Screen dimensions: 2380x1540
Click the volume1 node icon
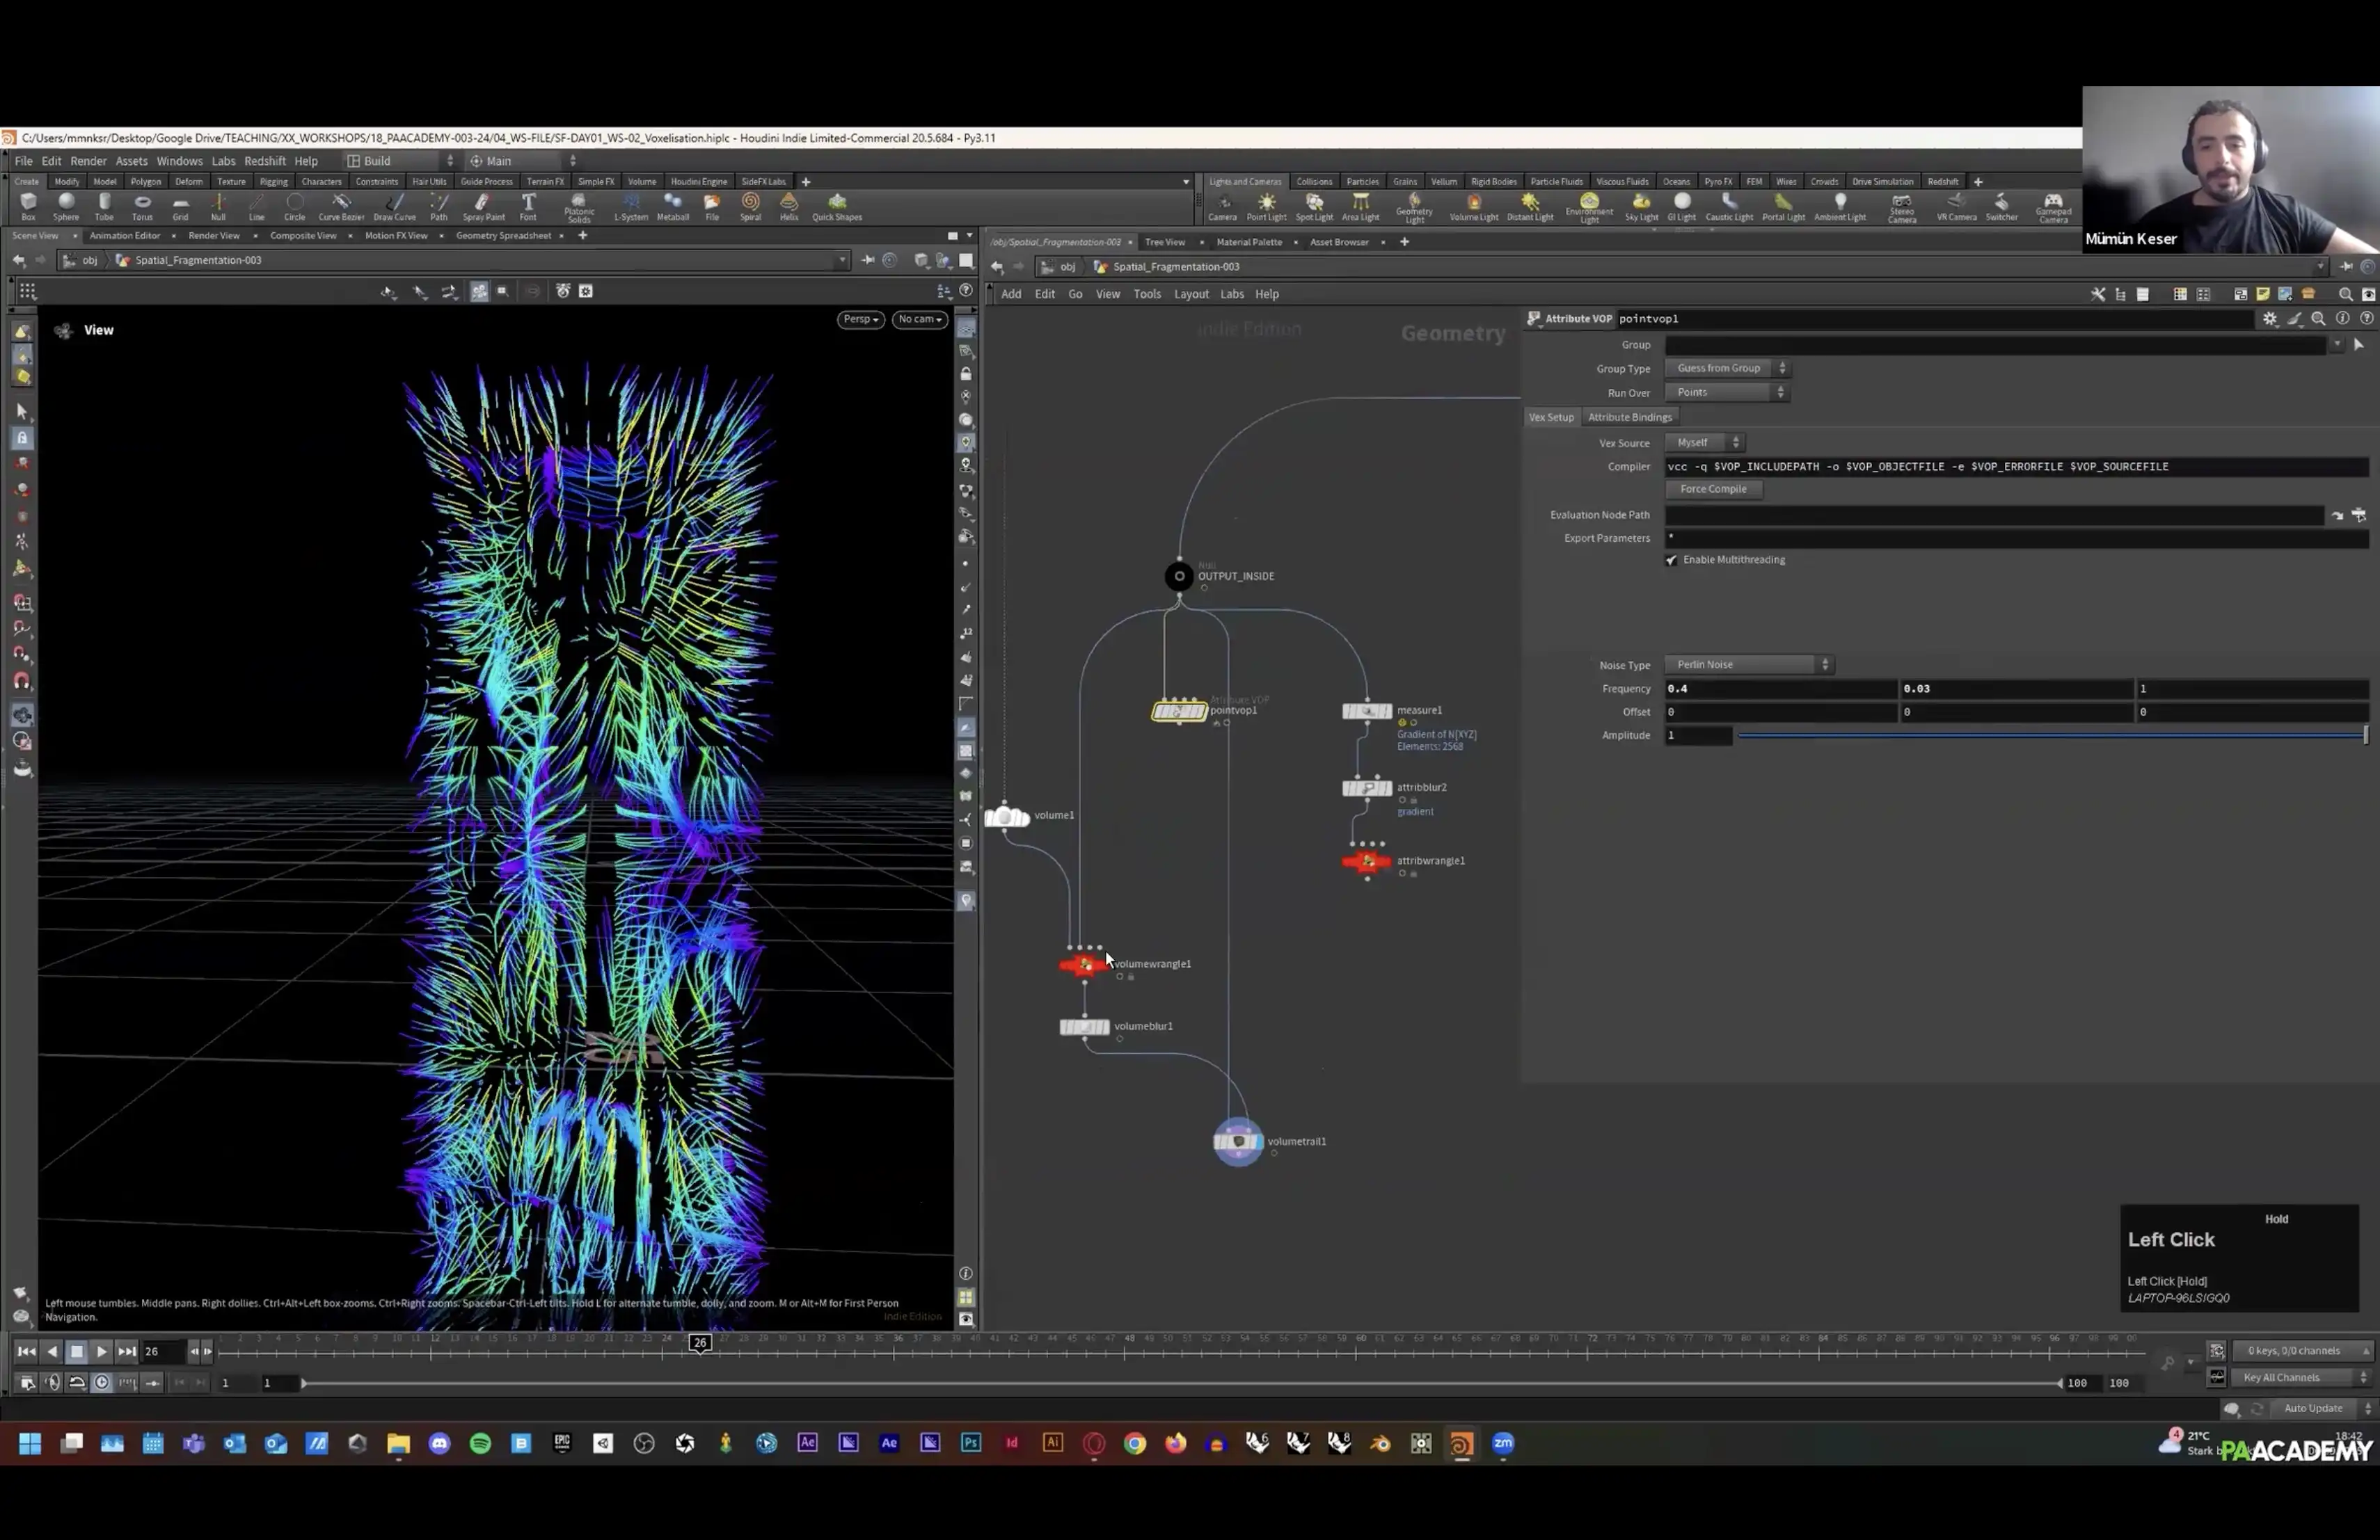(x=1007, y=817)
